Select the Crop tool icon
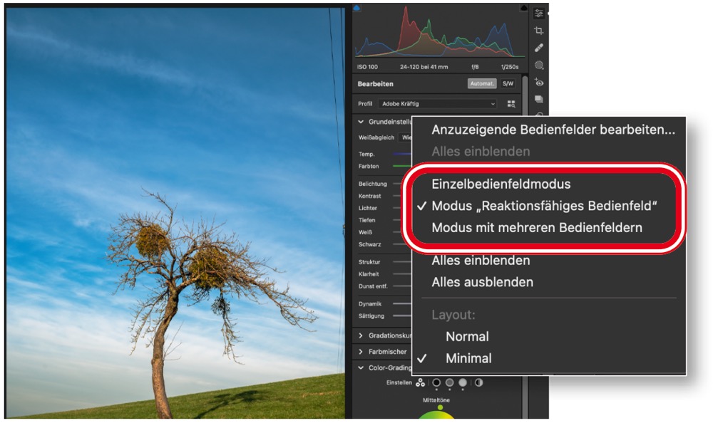Viewport: 713px width, 423px height. point(539,31)
